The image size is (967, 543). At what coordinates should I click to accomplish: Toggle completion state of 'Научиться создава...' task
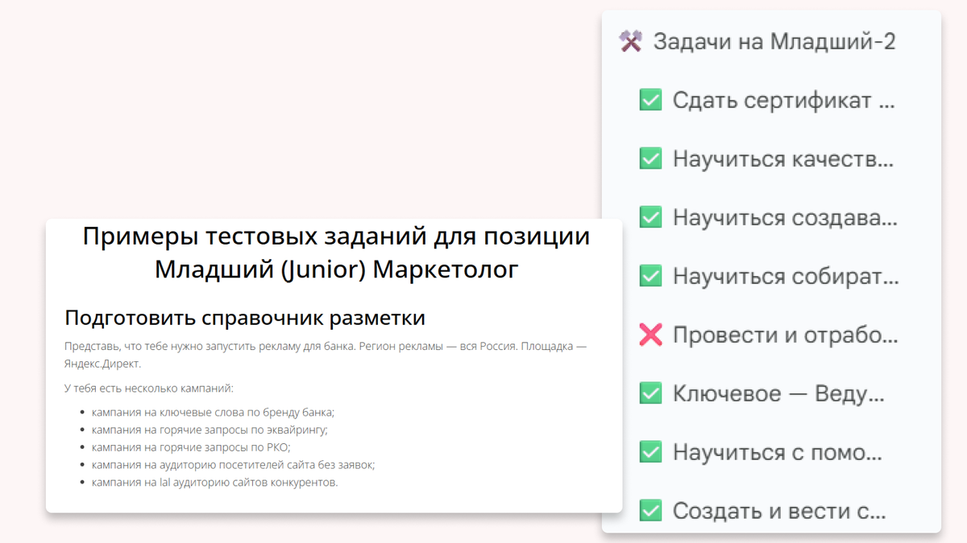[x=650, y=217]
